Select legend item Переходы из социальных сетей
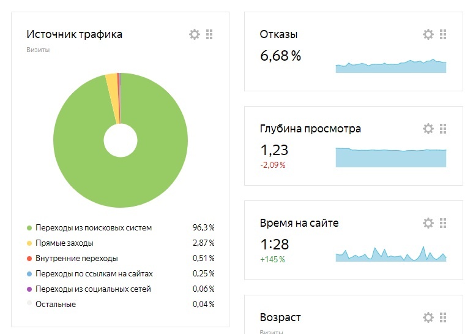 93,289
